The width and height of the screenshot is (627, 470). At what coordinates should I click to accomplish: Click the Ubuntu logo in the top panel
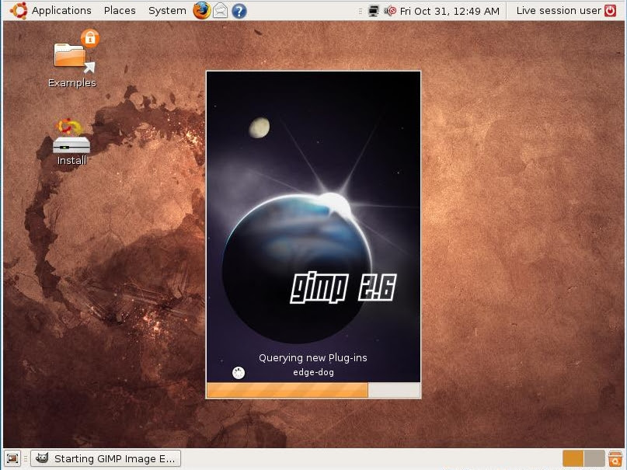19,10
